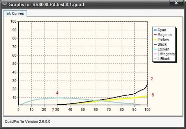
Task: Click the light cyan curve peak near 30
Action: 58,98
